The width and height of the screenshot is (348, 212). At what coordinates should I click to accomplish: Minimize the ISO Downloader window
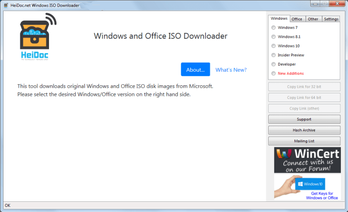[x=315, y=4]
